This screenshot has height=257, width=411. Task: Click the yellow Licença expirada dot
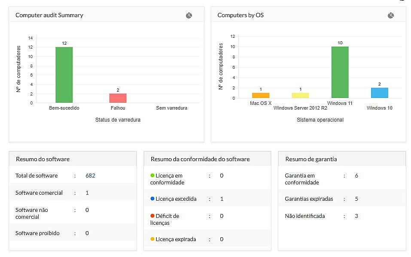[152, 239]
